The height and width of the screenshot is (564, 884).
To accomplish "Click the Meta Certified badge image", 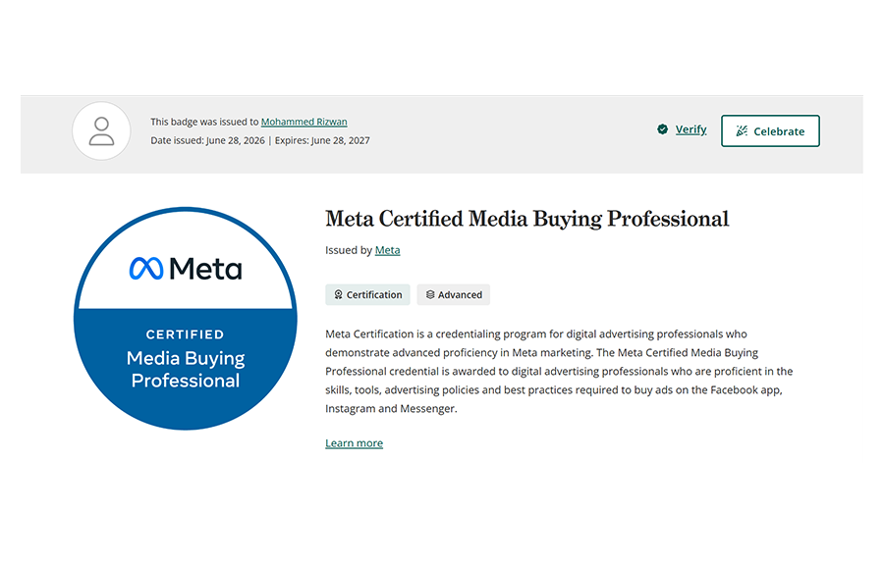I will tap(186, 319).
